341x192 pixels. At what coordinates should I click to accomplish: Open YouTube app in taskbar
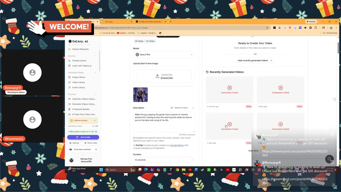pyautogui.click(x=228, y=170)
